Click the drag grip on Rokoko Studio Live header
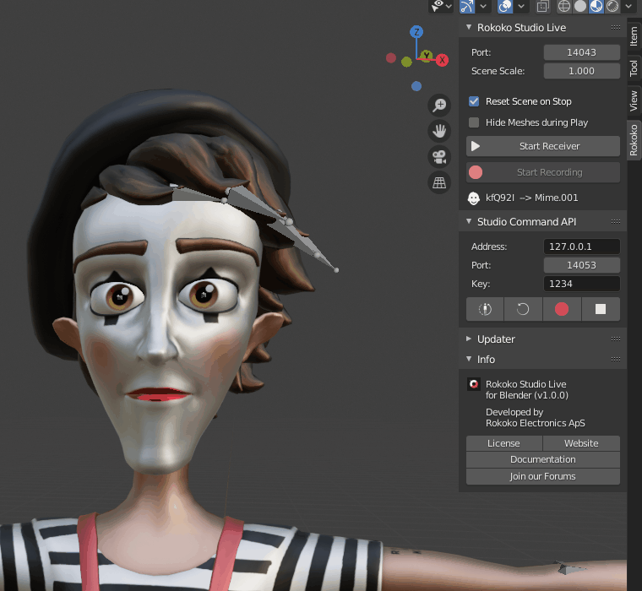 coord(615,27)
